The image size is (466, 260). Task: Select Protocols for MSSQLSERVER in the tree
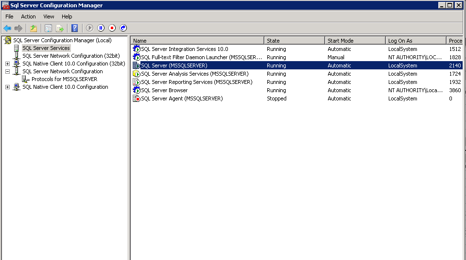[x=65, y=79]
